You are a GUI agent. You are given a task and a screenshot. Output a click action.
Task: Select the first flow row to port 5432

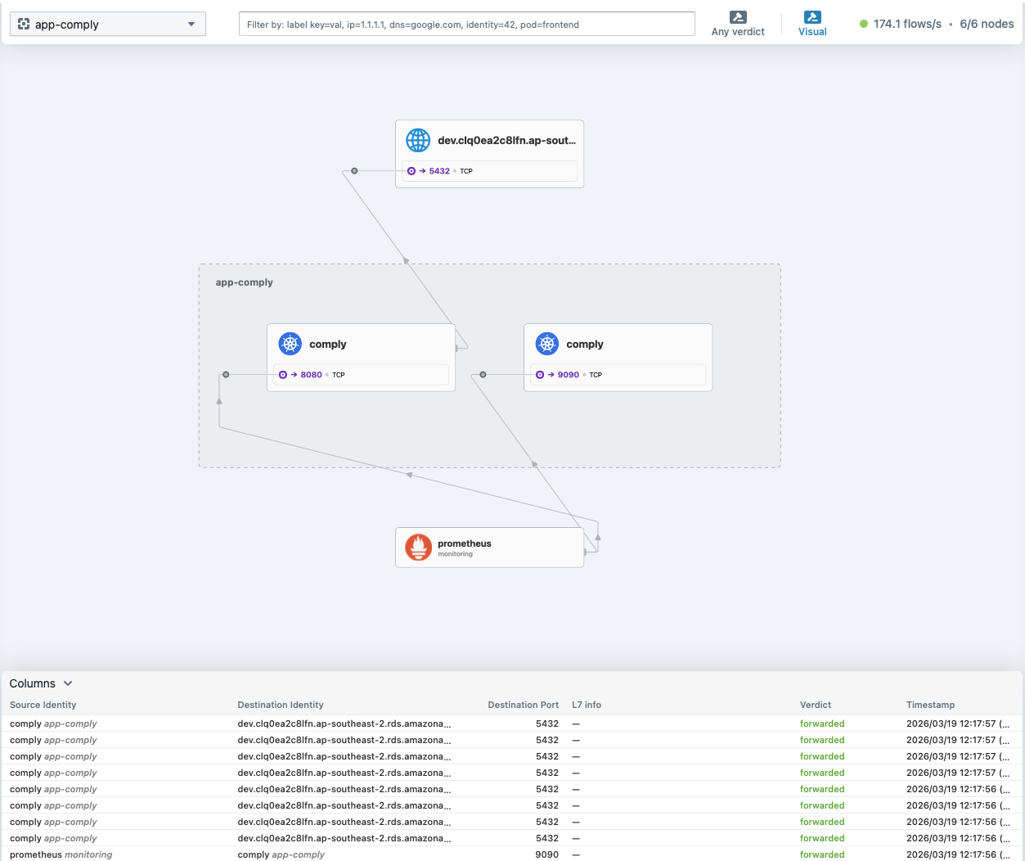pyautogui.click(x=327, y=724)
